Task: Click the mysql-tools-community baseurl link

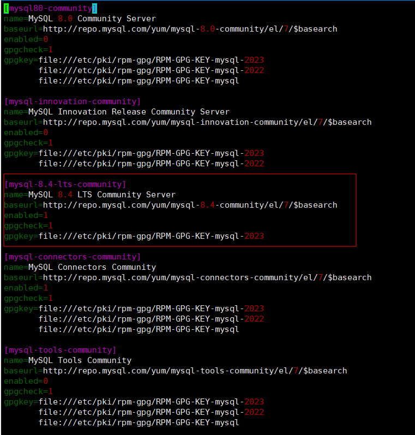Action: coord(195,371)
